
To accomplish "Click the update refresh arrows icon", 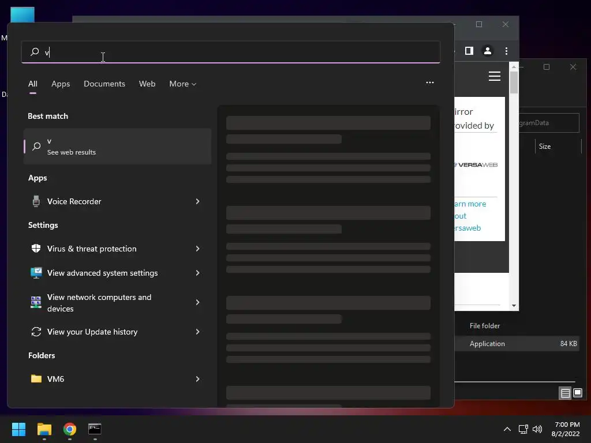I will [x=36, y=332].
